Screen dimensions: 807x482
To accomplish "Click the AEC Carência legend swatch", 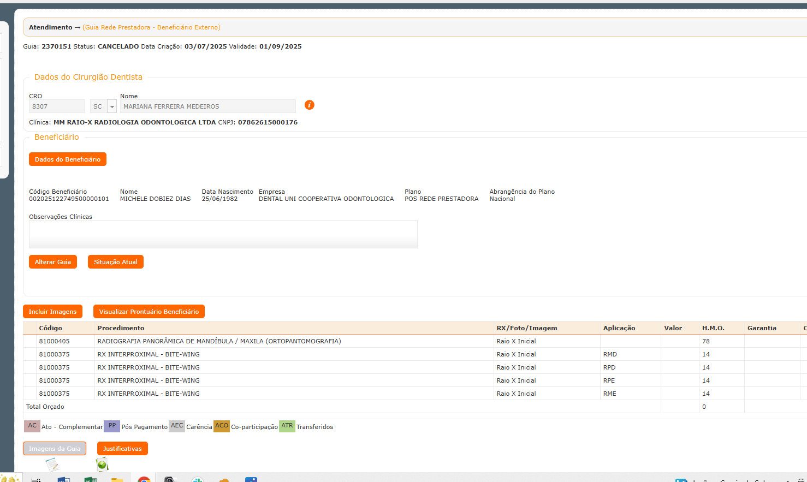I will coord(177,426).
